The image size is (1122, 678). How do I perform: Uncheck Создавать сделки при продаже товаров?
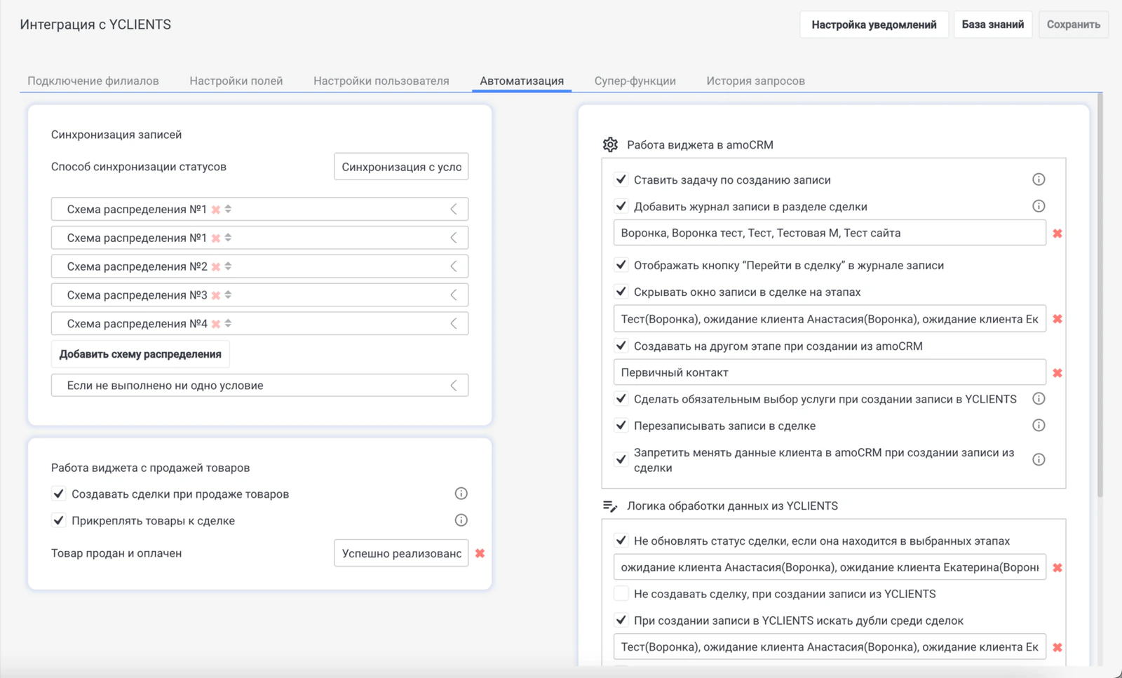click(x=59, y=494)
